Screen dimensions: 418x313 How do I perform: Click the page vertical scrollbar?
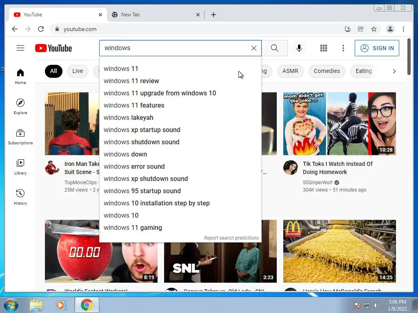[409, 57]
